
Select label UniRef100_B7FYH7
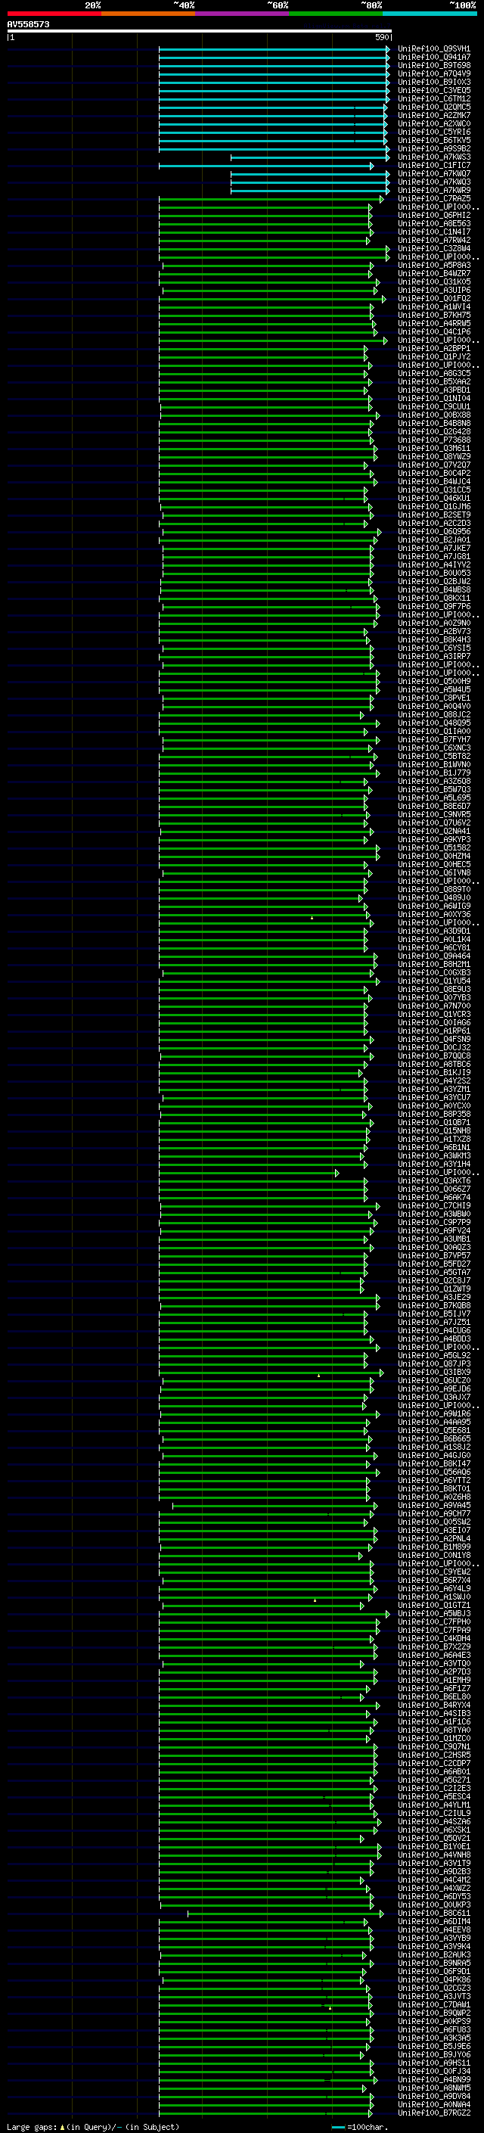tap(434, 739)
